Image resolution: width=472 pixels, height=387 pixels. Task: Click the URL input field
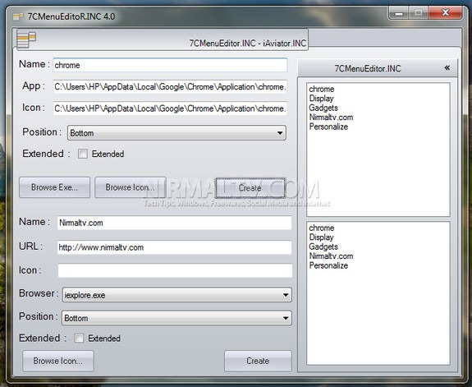(175, 247)
